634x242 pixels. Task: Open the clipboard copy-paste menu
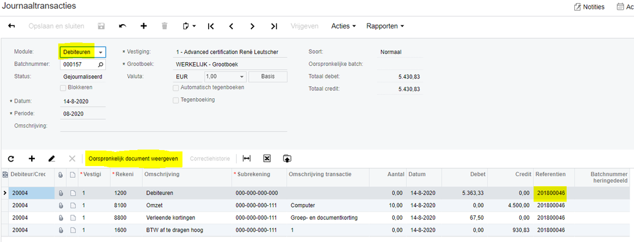[189, 26]
